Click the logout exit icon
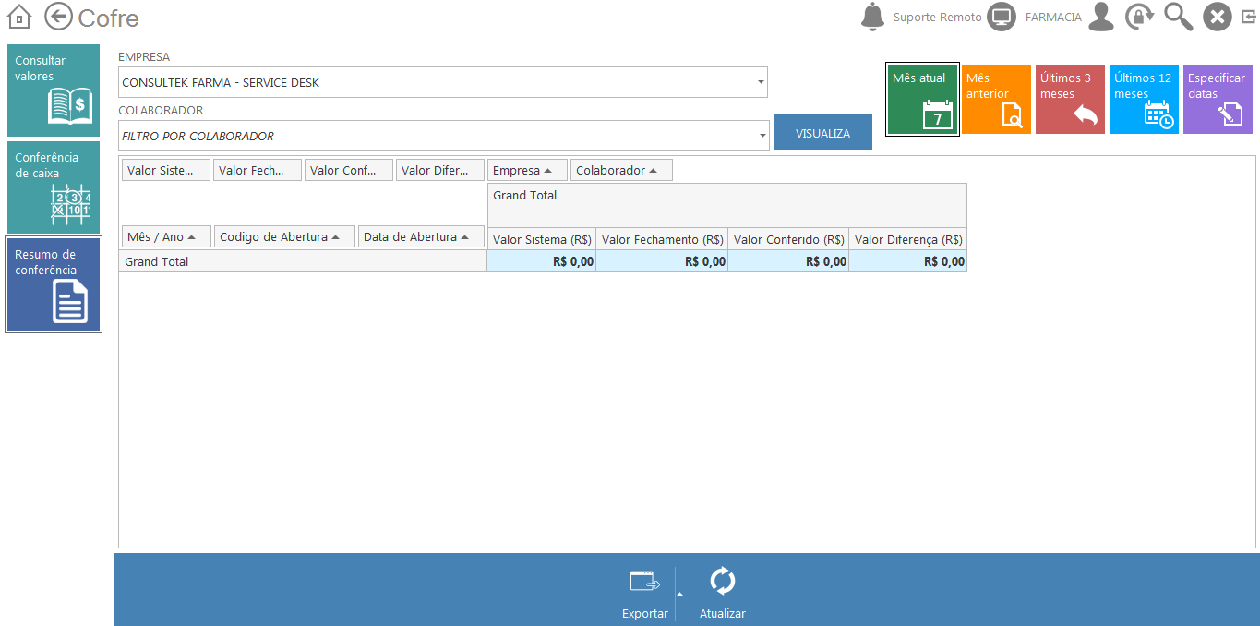This screenshot has height=626, width=1260. click(1248, 16)
